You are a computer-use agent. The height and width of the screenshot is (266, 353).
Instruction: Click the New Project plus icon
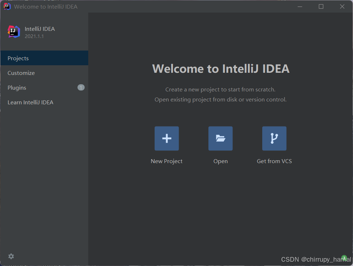tap(166, 138)
